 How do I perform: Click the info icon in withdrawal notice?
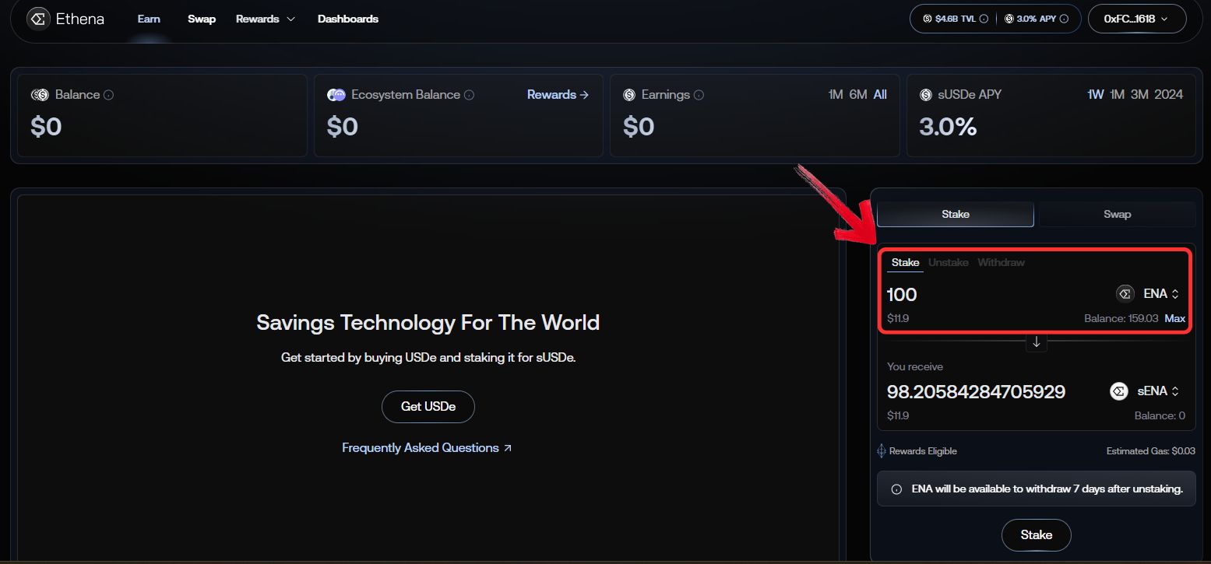[x=896, y=489]
